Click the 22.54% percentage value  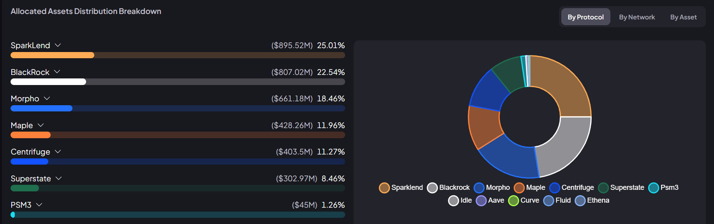pos(331,72)
